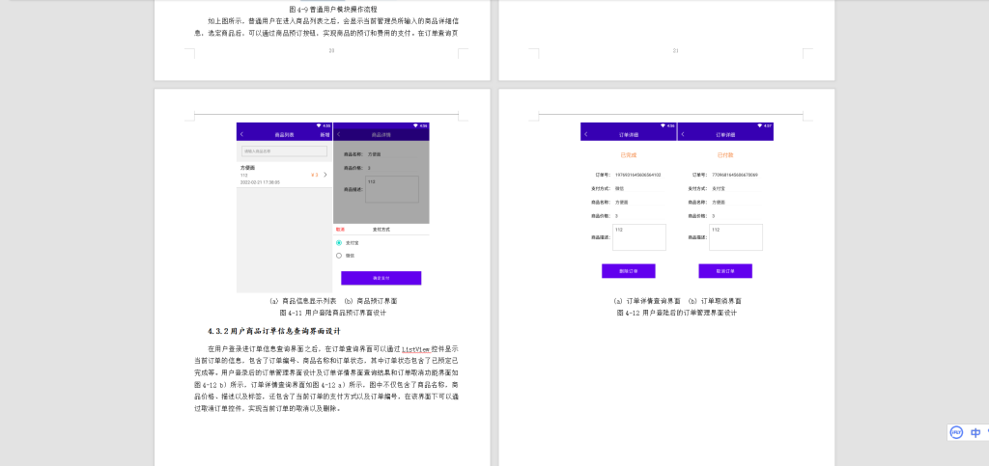Click caption (a) 商品信息显示列表
This screenshot has width=989, height=466.
(303, 301)
